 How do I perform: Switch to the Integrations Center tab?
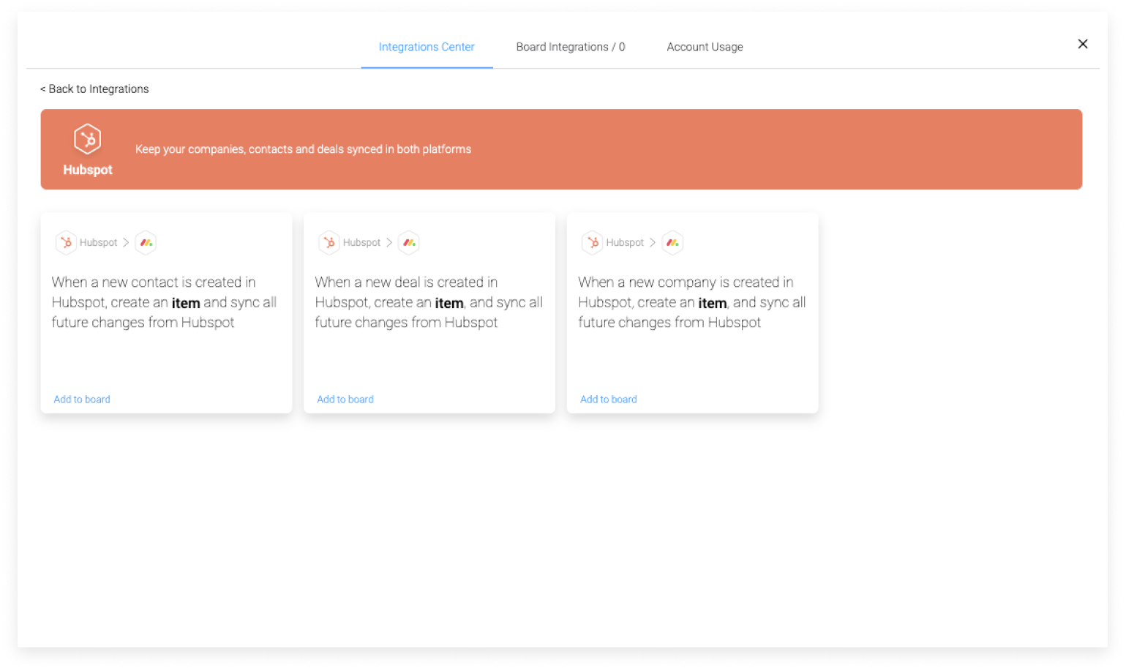pyautogui.click(x=427, y=47)
